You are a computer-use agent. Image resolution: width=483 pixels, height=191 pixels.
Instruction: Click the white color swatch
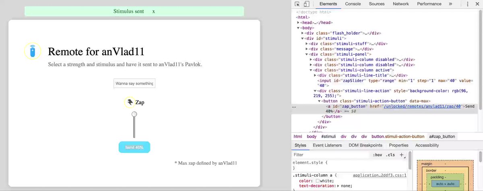pyautogui.click(x=318, y=181)
